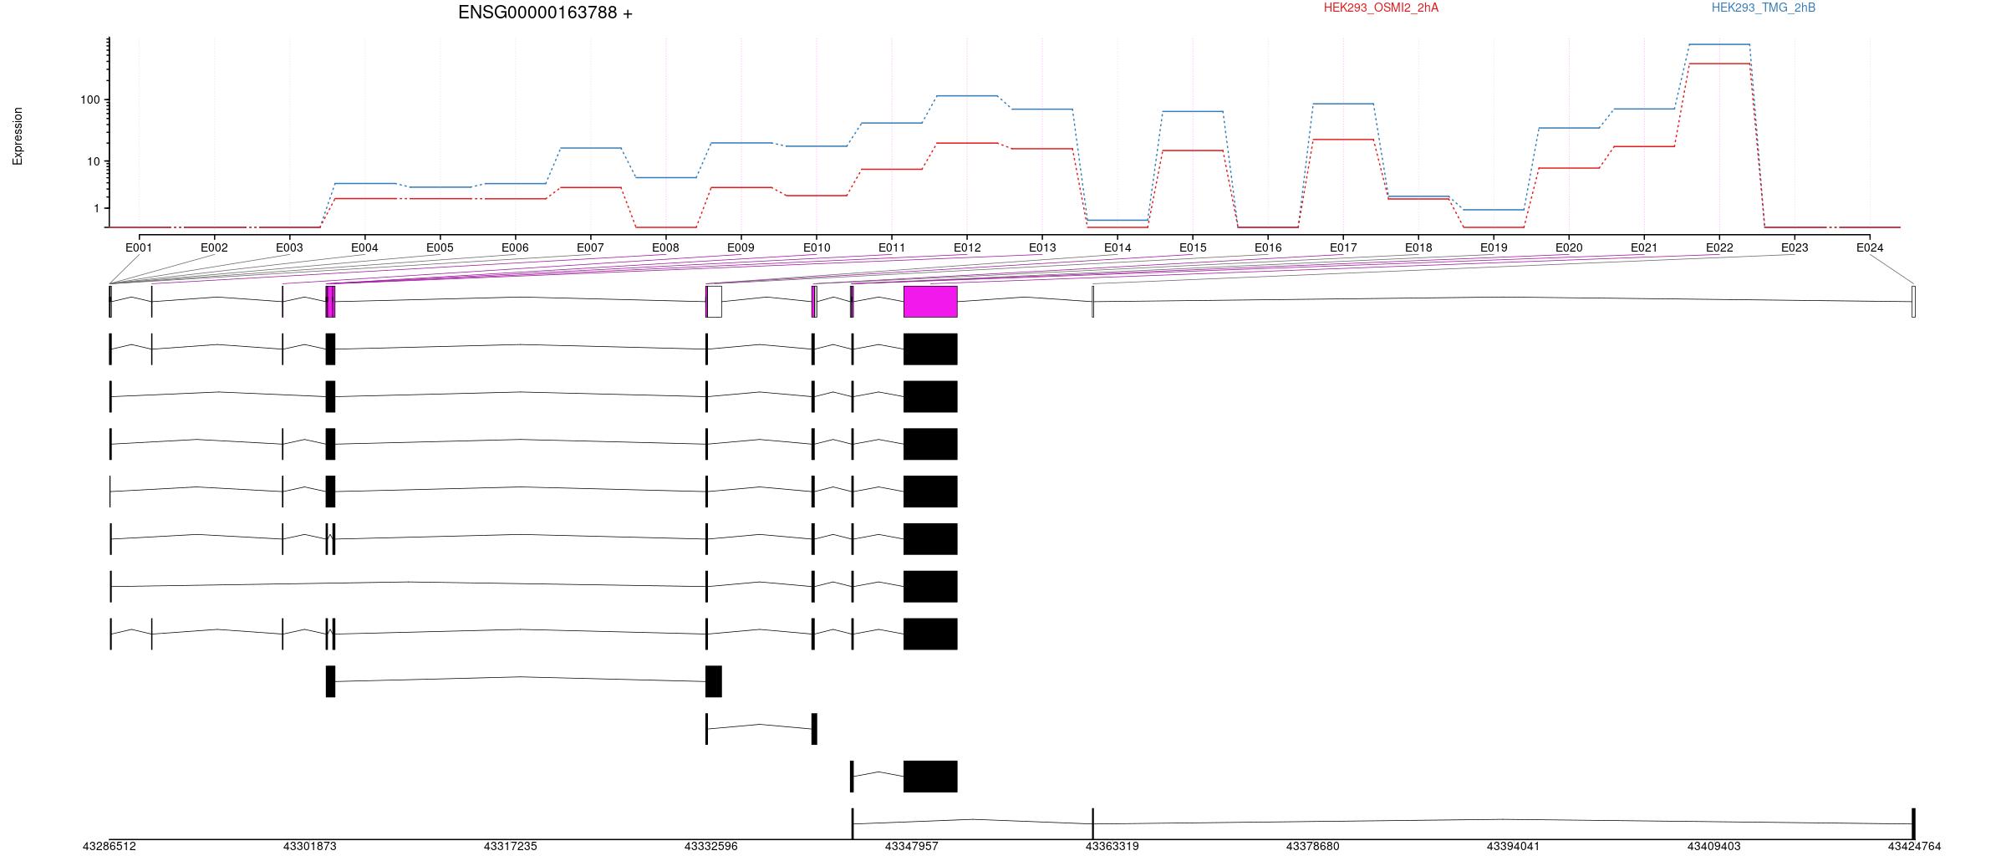Click exon bin label E002
This screenshot has width=2006, height=861.
214,247
